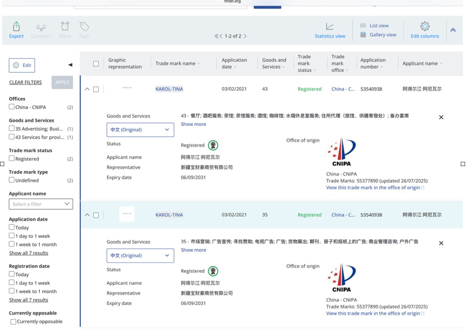The image size is (472, 332).
Task: Enable the Registered trade mark status filter
Action: (12, 159)
